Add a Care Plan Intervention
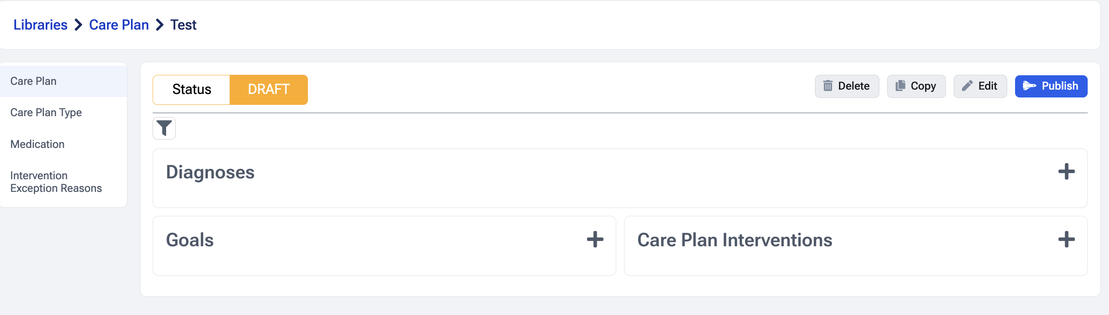Viewport: 1109px width, 315px height. coord(1066,240)
